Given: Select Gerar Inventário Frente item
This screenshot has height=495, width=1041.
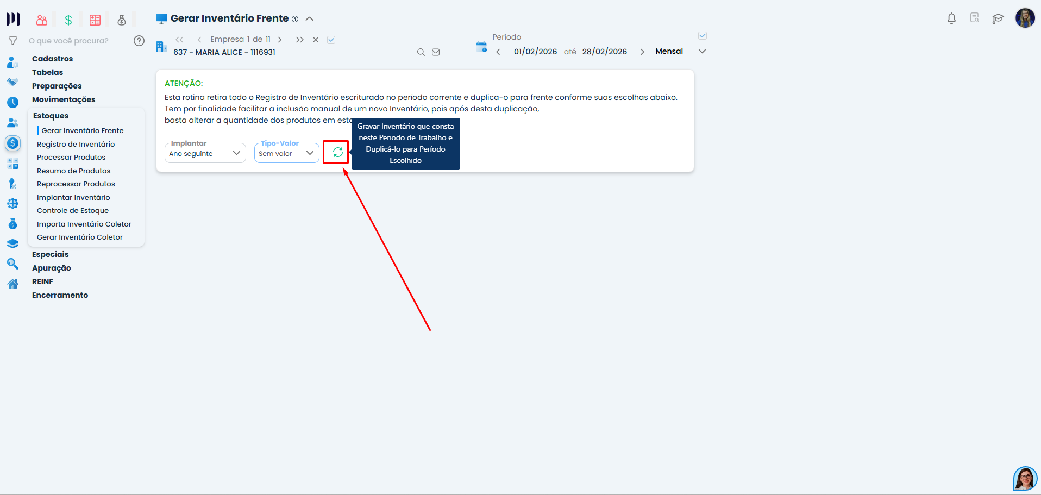Looking at the screenshot, I should tap(83, 130).
